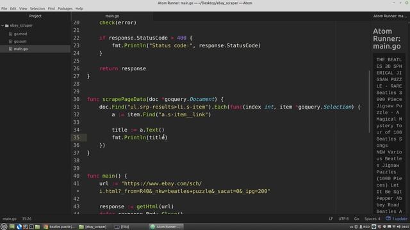The height and width of the screenshot is (230, 410).
Task: Change the LF line ending setting
Action: pos(331,218)
